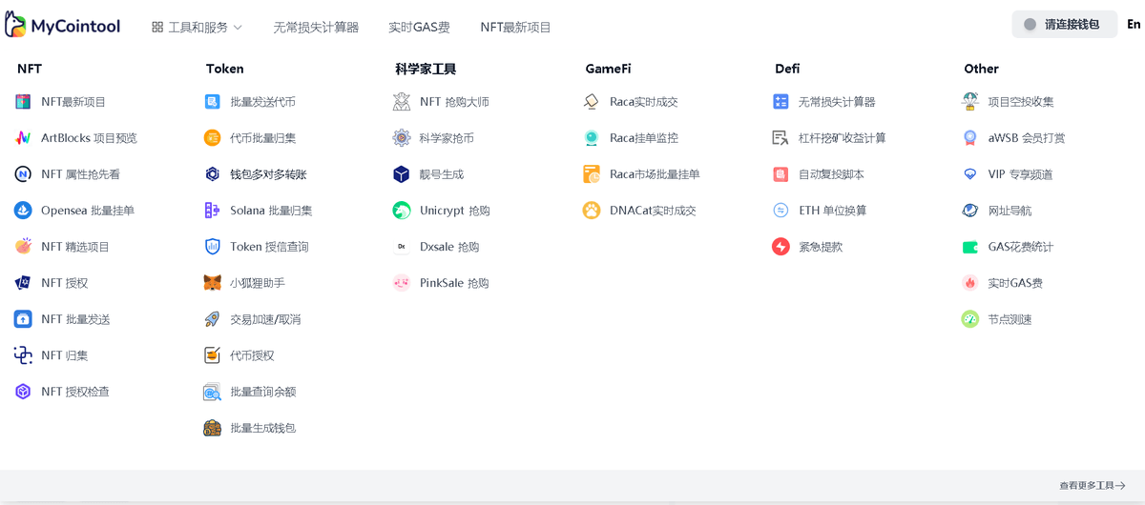1145x505 pixels.
Task: Click the NFT 归集 icon
Action: (x=23, y=355)
